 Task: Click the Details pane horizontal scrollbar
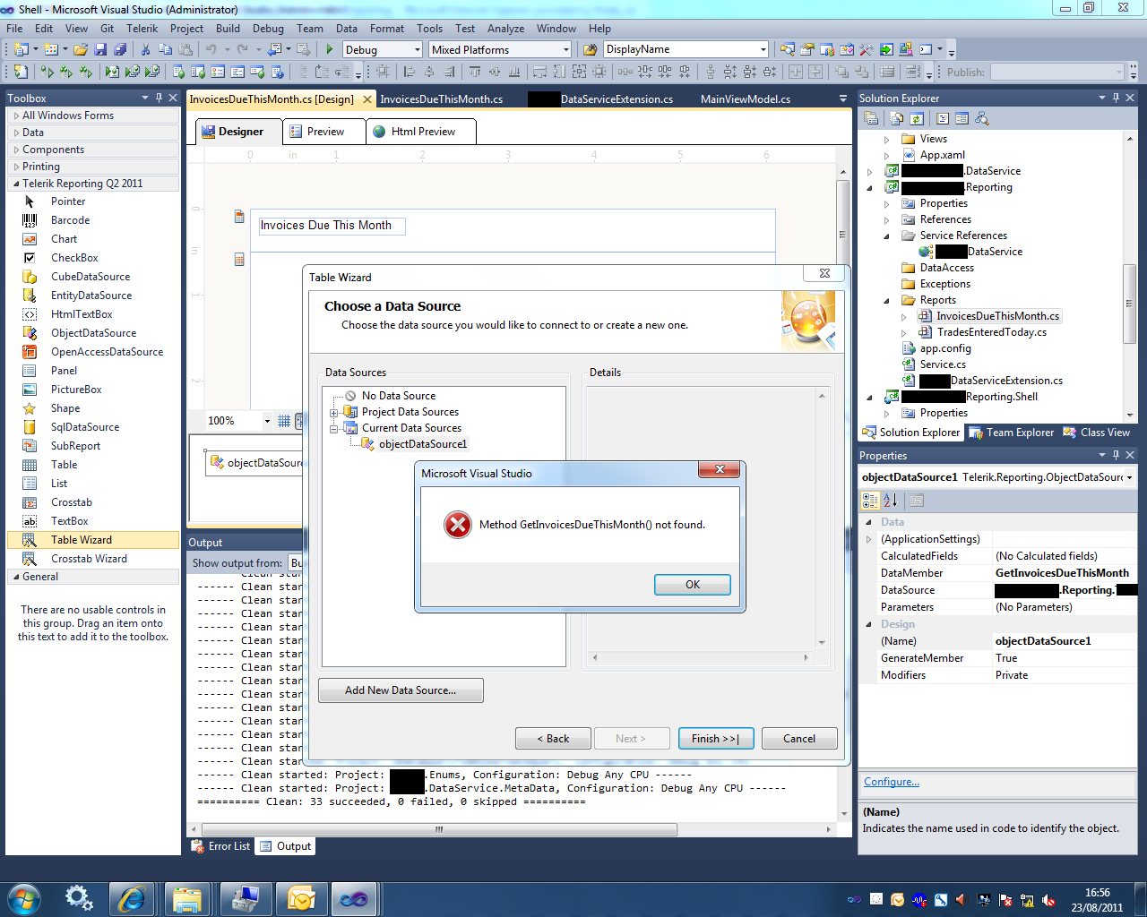(699, 658)
